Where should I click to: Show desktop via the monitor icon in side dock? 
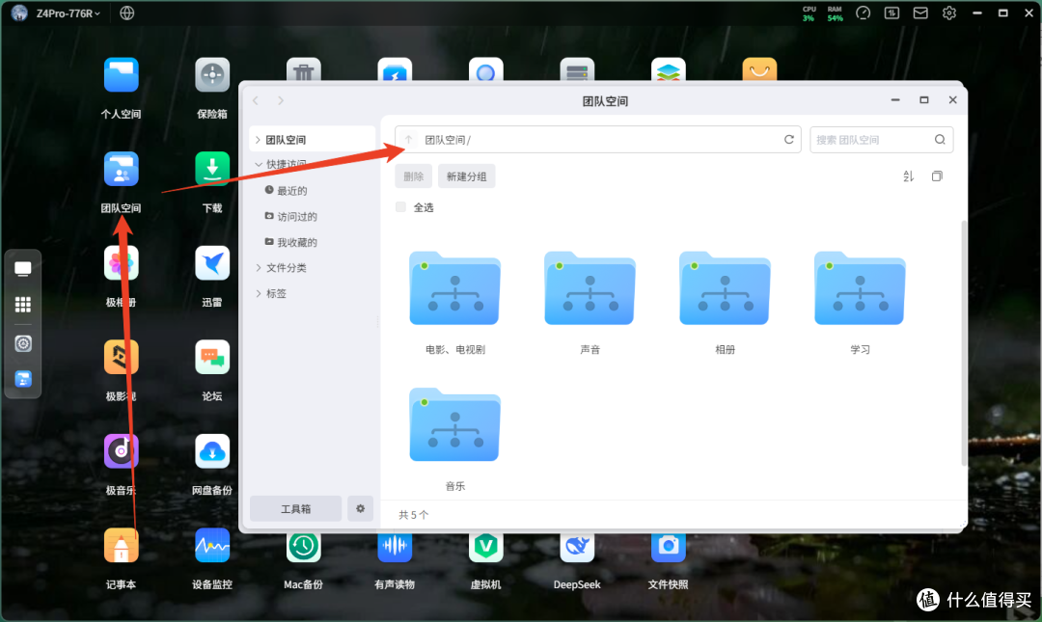pos(22,268)
